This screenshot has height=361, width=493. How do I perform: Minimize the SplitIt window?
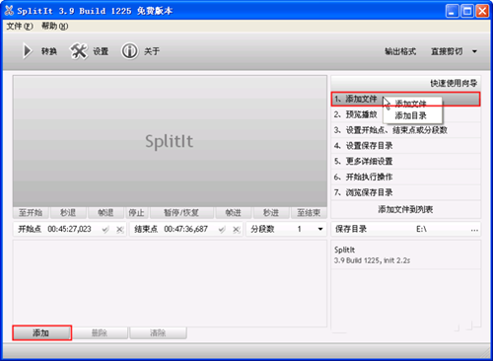tap(452, 11)
